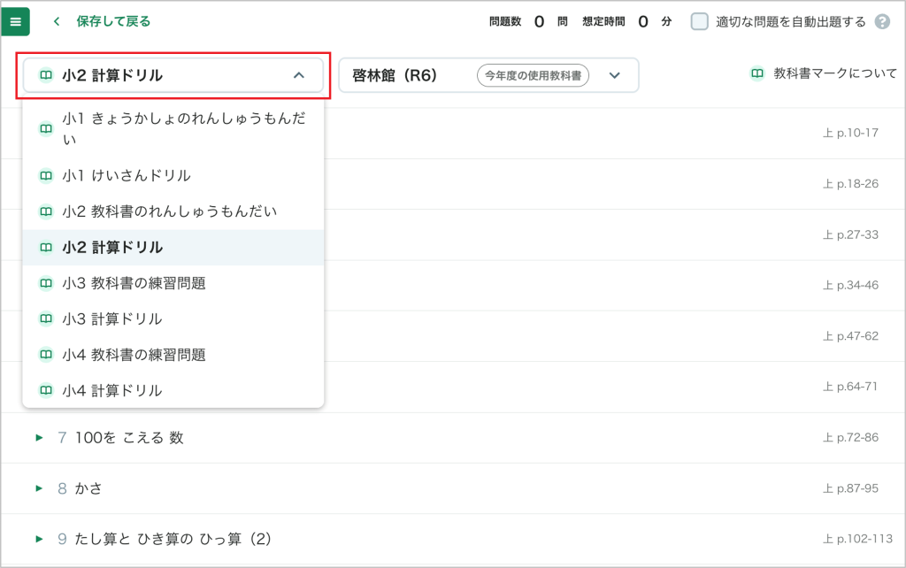Click page reference 上 p.87-95
The height and width of the screenshot is (568, 906).
point(850,488)
